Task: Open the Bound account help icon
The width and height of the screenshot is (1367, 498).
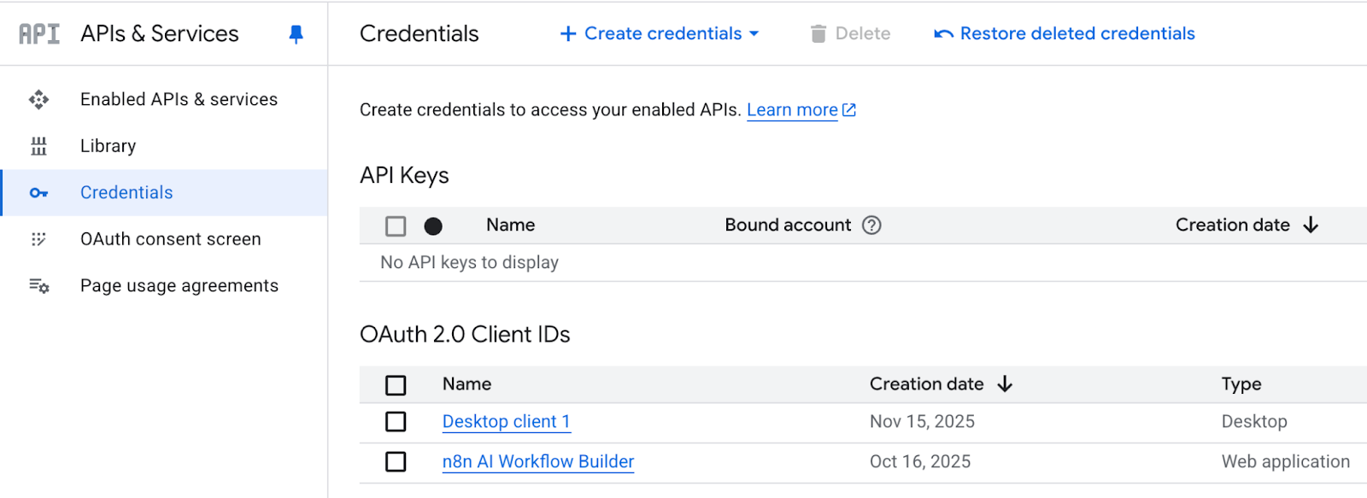Action: tap(871, 226)
